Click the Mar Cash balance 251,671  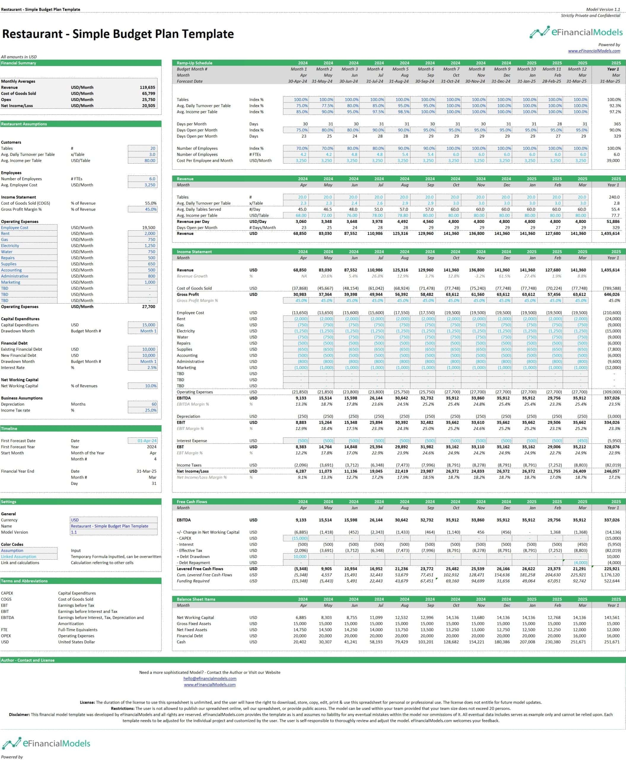pyautogui.click(x=578, y=642)
